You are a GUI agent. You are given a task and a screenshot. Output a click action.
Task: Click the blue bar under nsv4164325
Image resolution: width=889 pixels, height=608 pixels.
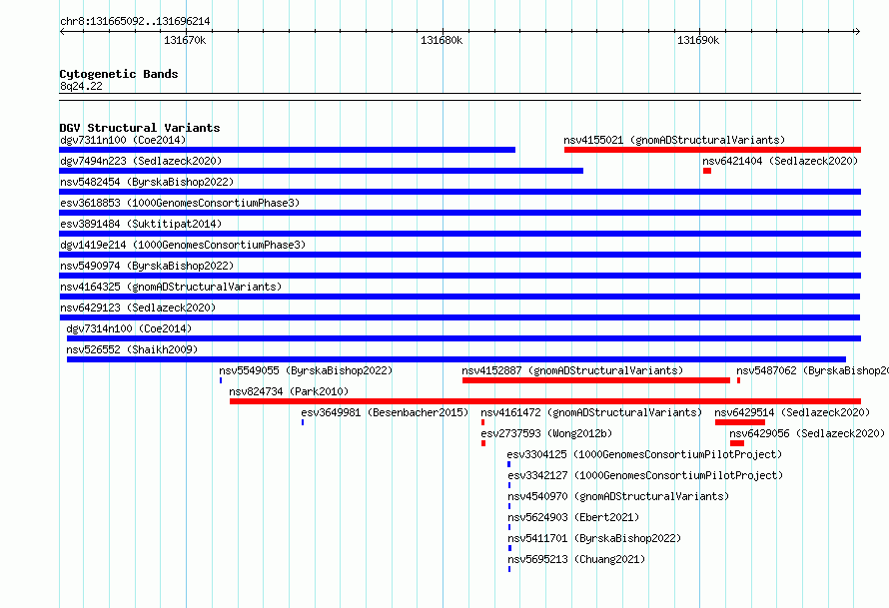pyautogui.click(x=459, y=297)
